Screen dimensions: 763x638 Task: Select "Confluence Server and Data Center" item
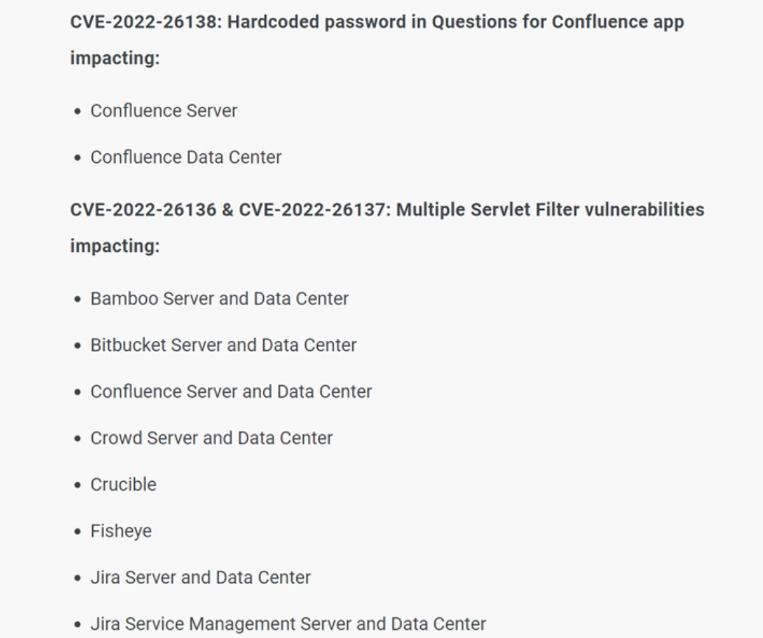(231, 392)
